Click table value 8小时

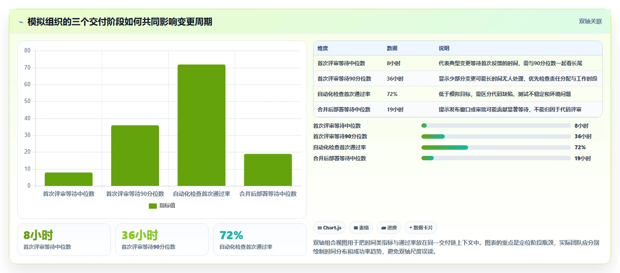[x=394, y=63]
